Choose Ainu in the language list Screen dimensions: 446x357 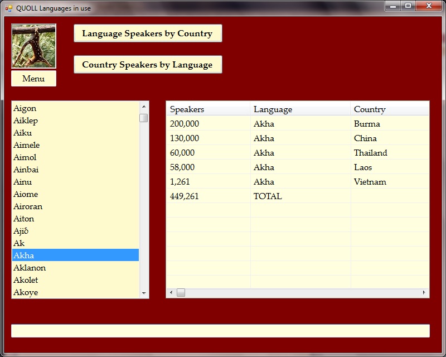coord(23,182)
